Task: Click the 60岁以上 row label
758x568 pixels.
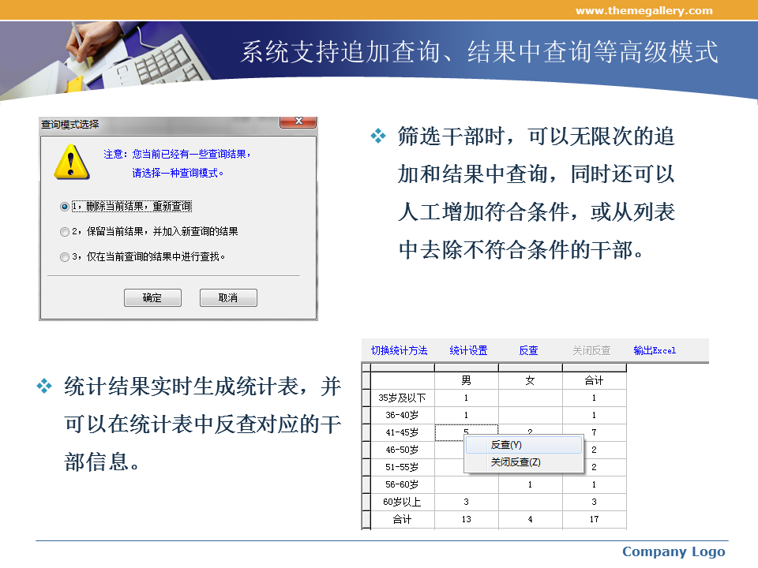Action: point(402,502)
